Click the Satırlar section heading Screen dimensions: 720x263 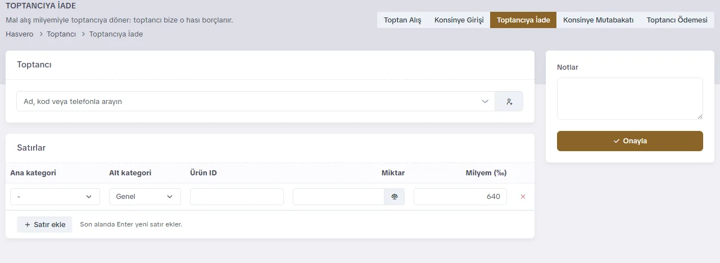(31, 148)
